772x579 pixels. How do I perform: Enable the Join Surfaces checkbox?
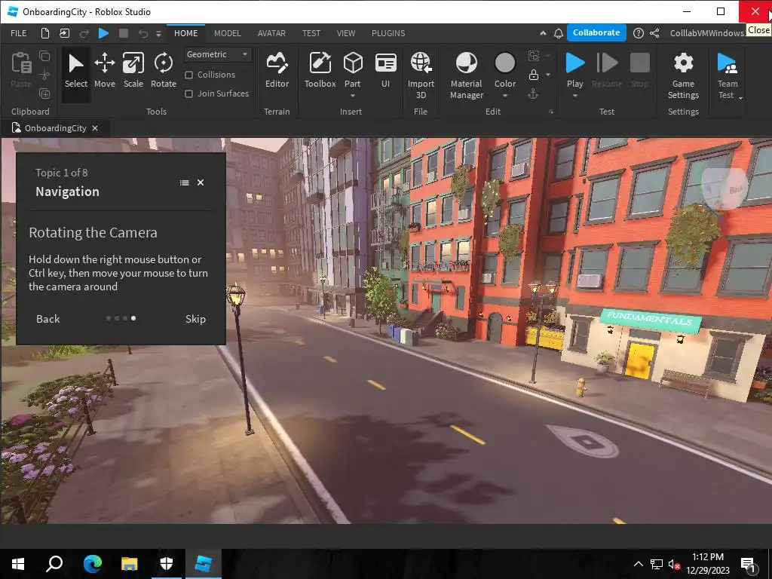pyautogui.click(x=188, y=93)
